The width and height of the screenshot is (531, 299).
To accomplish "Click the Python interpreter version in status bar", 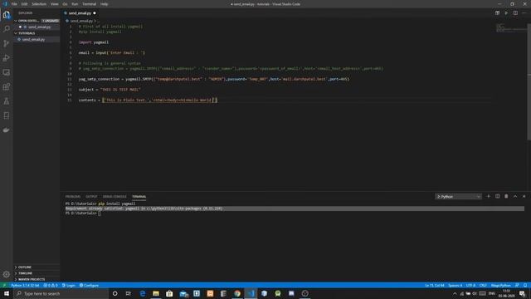I will point(25,286).
